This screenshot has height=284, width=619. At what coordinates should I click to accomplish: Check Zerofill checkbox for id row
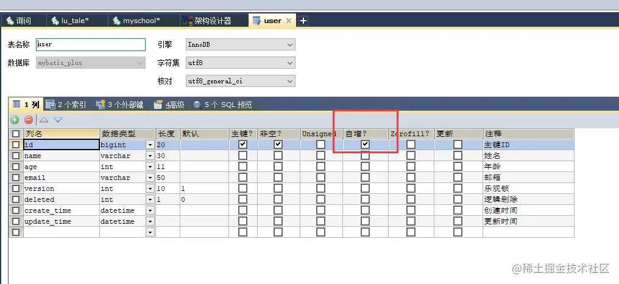click(411, 145)
